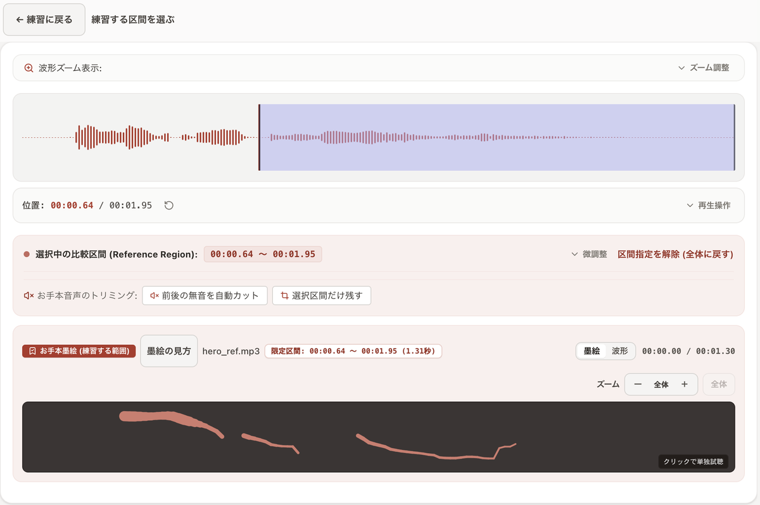This screenshot has height=505, width=760.
Task: Go back with ← 練習に戻る button
Action: (44, 20)
